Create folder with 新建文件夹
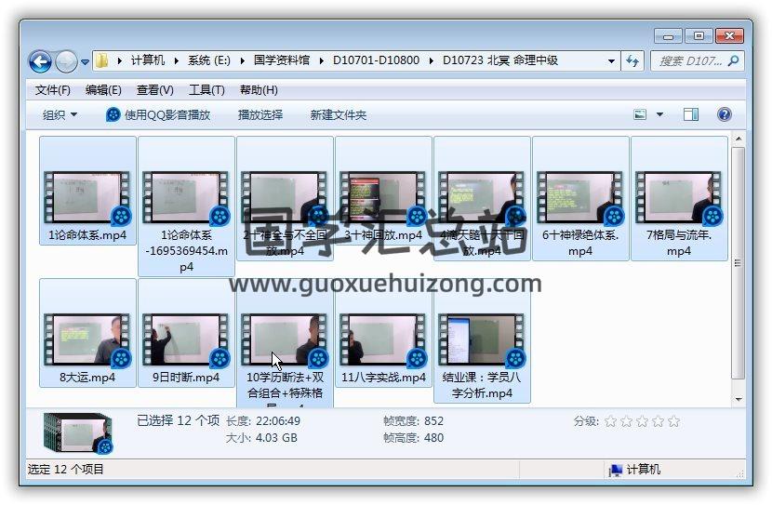This screenshot has width=772, height=505. (339, 115)
